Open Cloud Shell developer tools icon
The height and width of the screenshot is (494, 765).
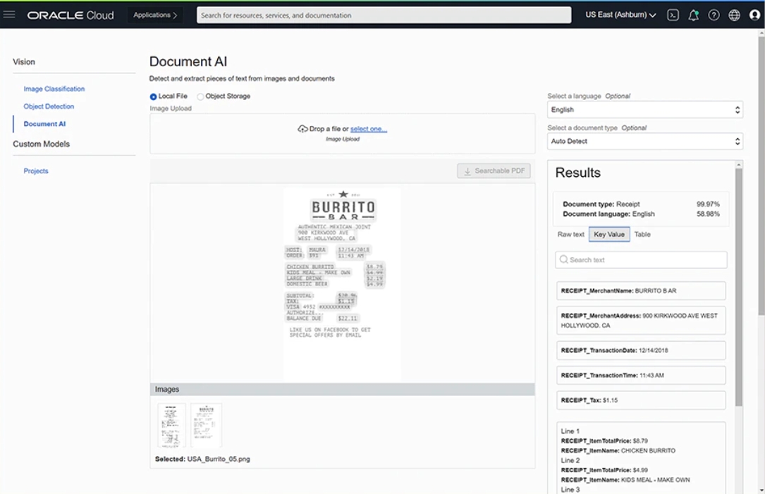(673, 15)
